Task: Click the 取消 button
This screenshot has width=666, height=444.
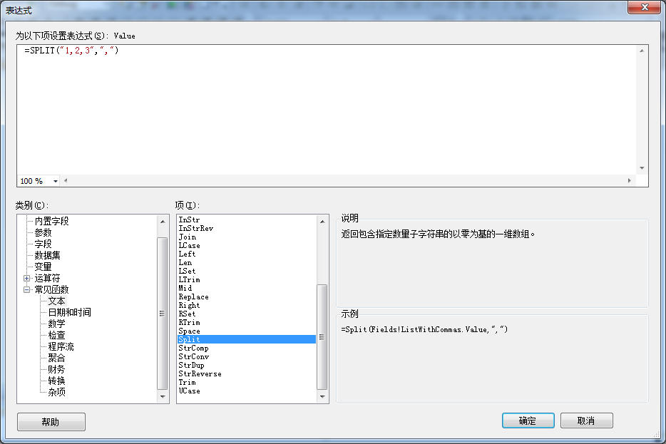Action: [x=587, y=420]
